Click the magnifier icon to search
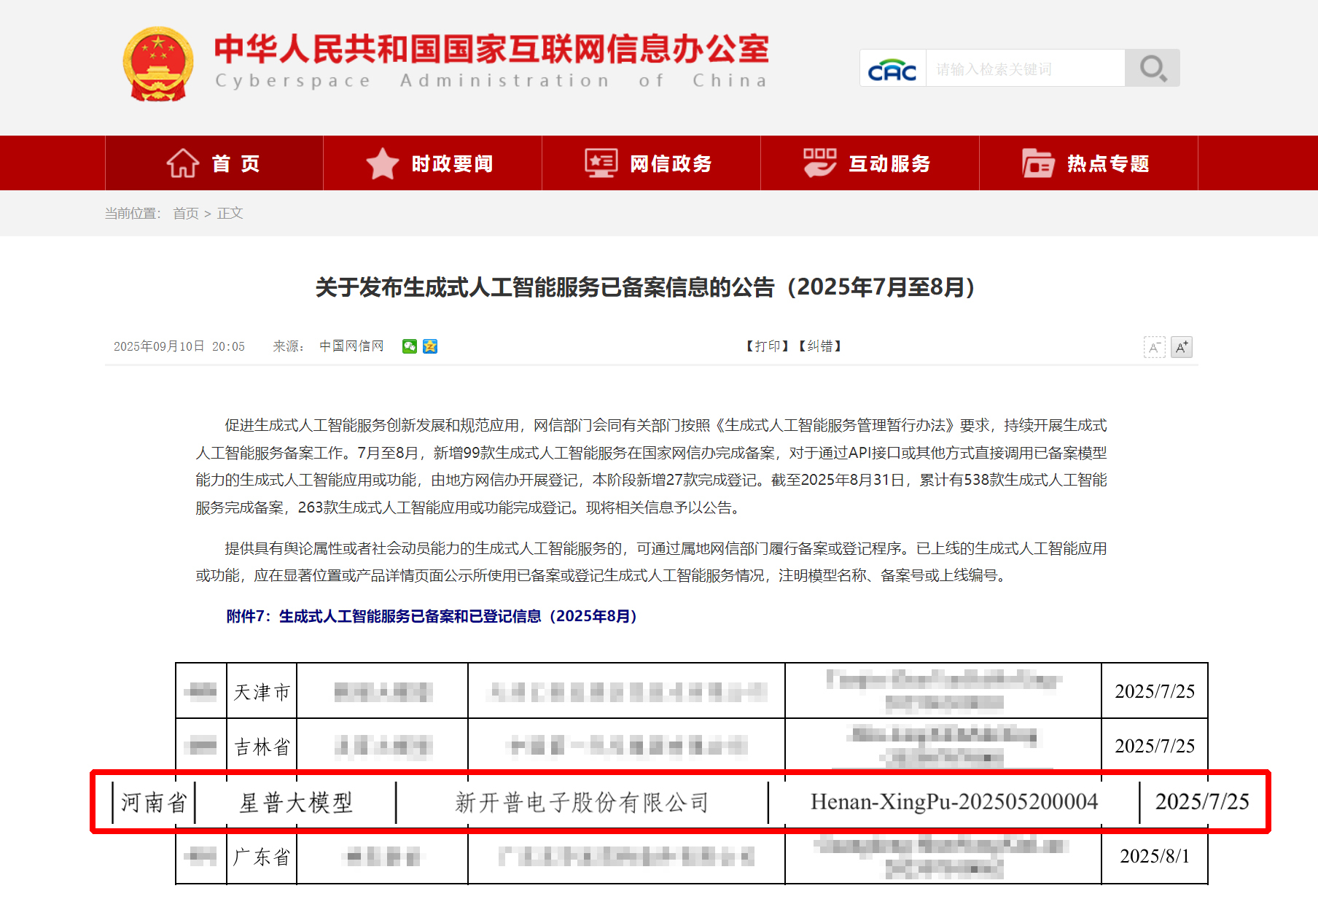 point(1152,67)
